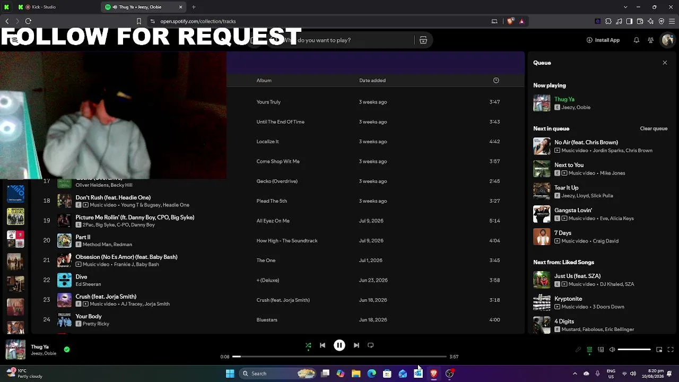The width and height of the screenshot is (679, 382).
Task: Open the browser tab search dropdown
Action: tap(625, 7)
